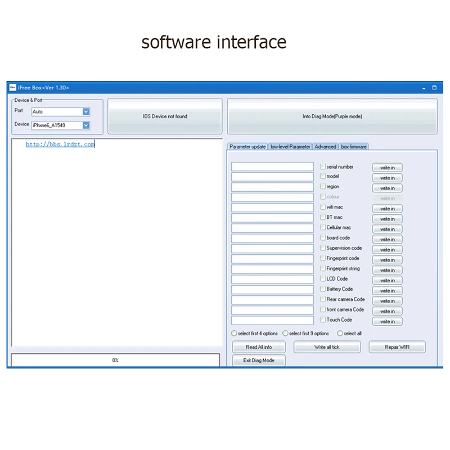Click the Write all tick button

(327, 347)
